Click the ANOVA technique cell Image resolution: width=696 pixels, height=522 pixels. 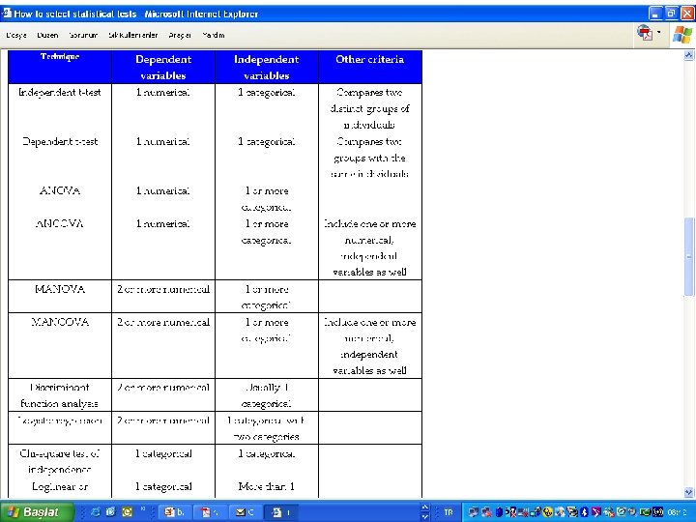coord(60,190)
